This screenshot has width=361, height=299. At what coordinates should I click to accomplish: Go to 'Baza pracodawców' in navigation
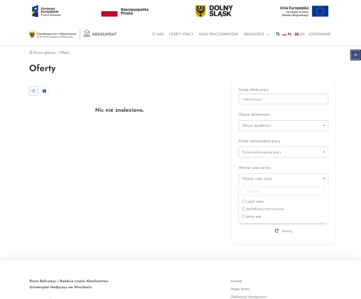pyautogui.click(x=218, y=34)
